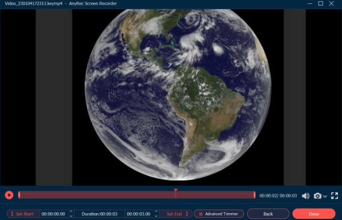342x220 pixels.
Task: Decrease the start time with down arrow
Action: pos(71,216)
